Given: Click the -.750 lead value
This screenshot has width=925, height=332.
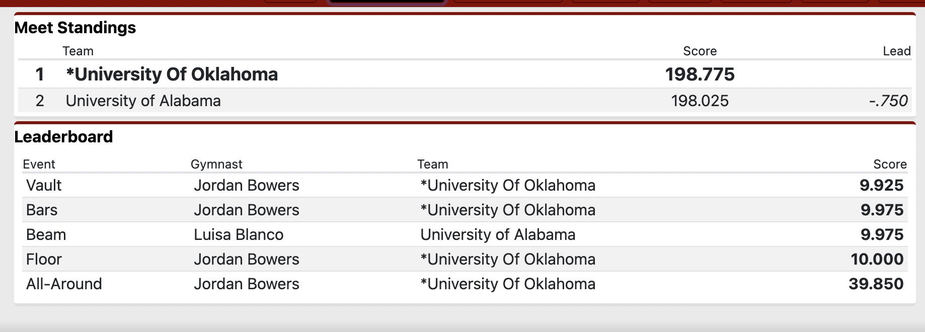Looking at the screenshot, I should click(x=888, y=101).
